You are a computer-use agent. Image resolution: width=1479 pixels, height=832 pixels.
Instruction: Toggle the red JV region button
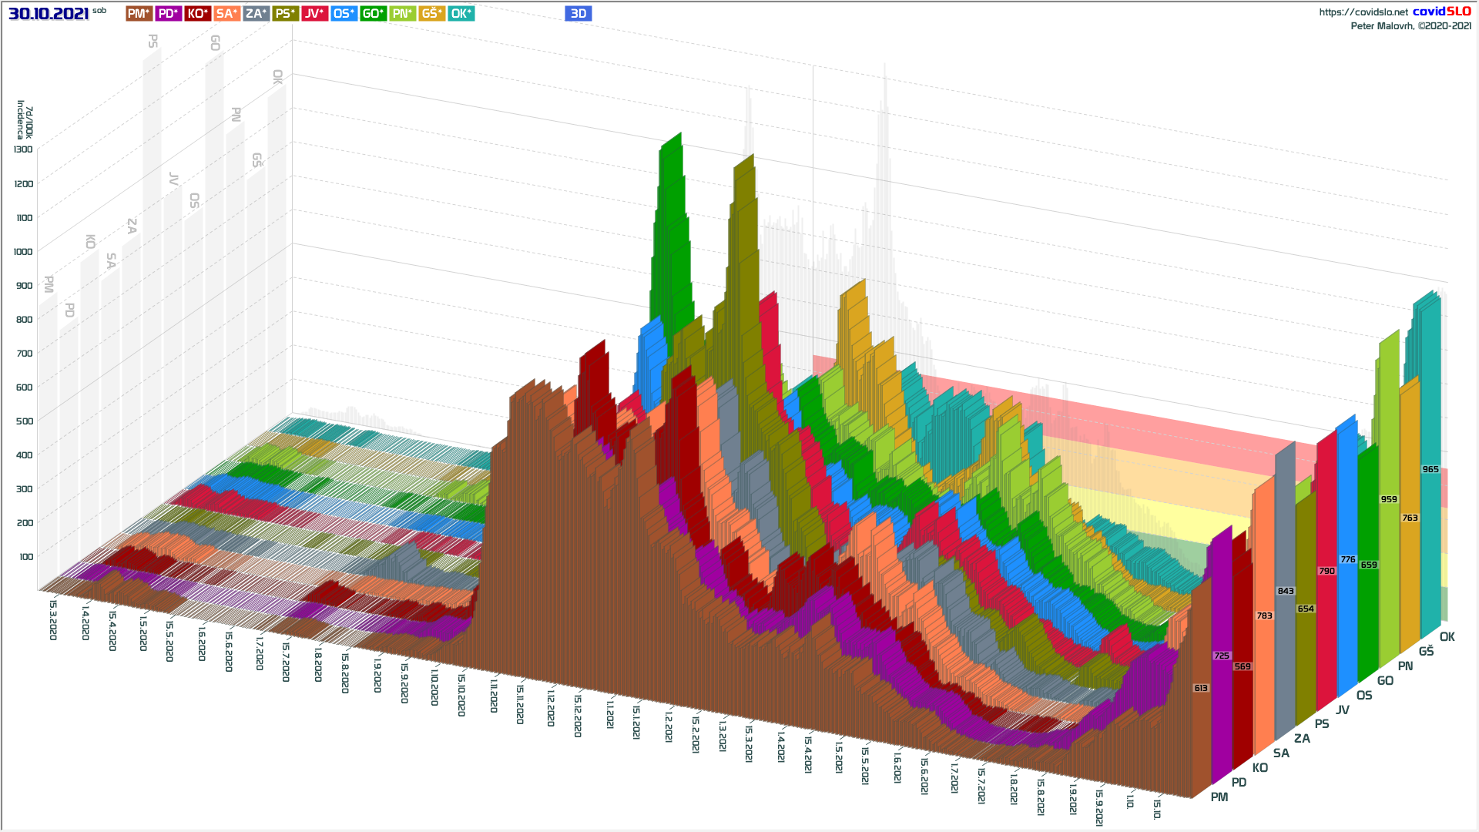[314, 13]
